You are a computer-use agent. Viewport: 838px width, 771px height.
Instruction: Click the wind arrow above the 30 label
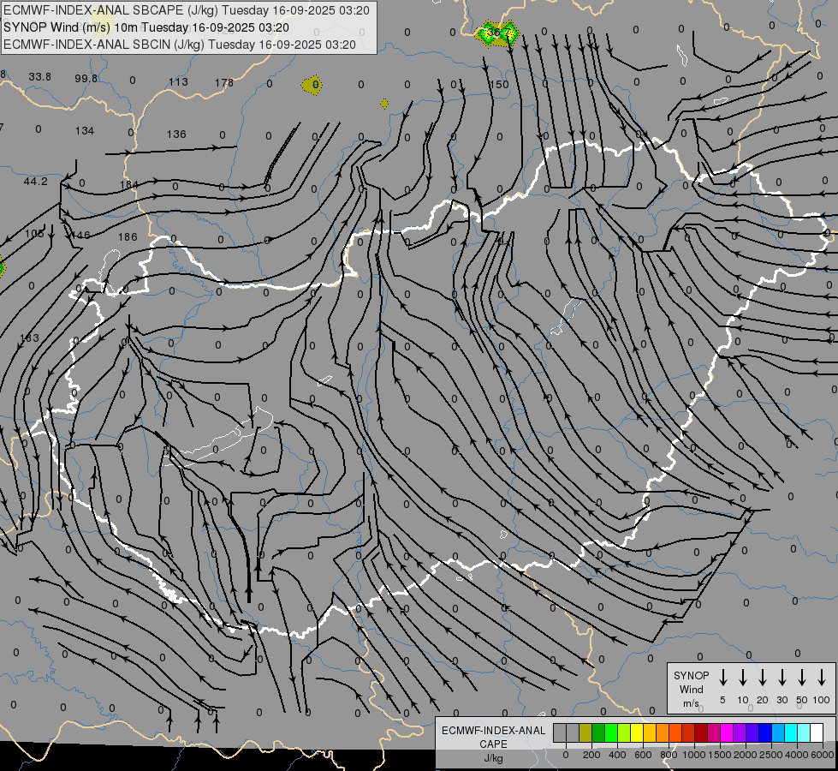point(782,678)
